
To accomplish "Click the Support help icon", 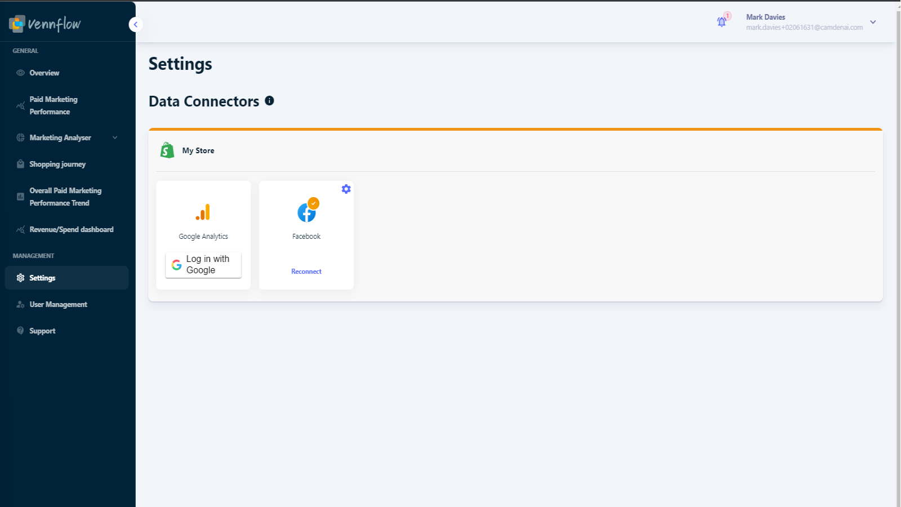I will (x=20, y=331).
